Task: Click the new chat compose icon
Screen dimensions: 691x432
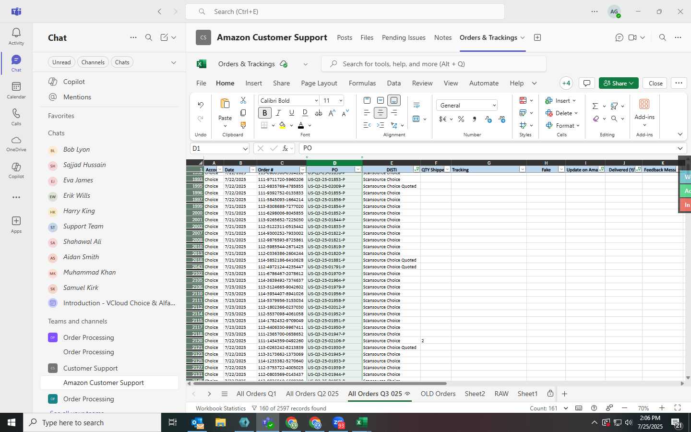Action: click(x=164, y=37)
